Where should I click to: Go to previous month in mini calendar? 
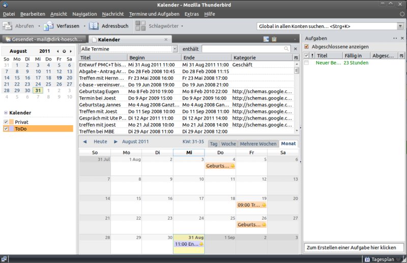57,51
